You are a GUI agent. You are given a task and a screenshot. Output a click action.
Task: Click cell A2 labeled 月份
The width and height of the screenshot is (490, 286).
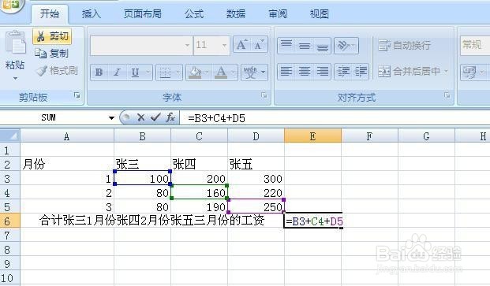[x=67, y=164]
